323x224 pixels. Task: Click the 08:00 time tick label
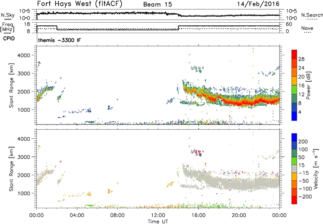coord(117,216)
